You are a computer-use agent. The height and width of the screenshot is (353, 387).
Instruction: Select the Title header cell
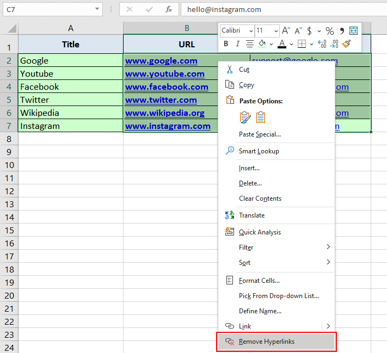[x=71, y=44]
